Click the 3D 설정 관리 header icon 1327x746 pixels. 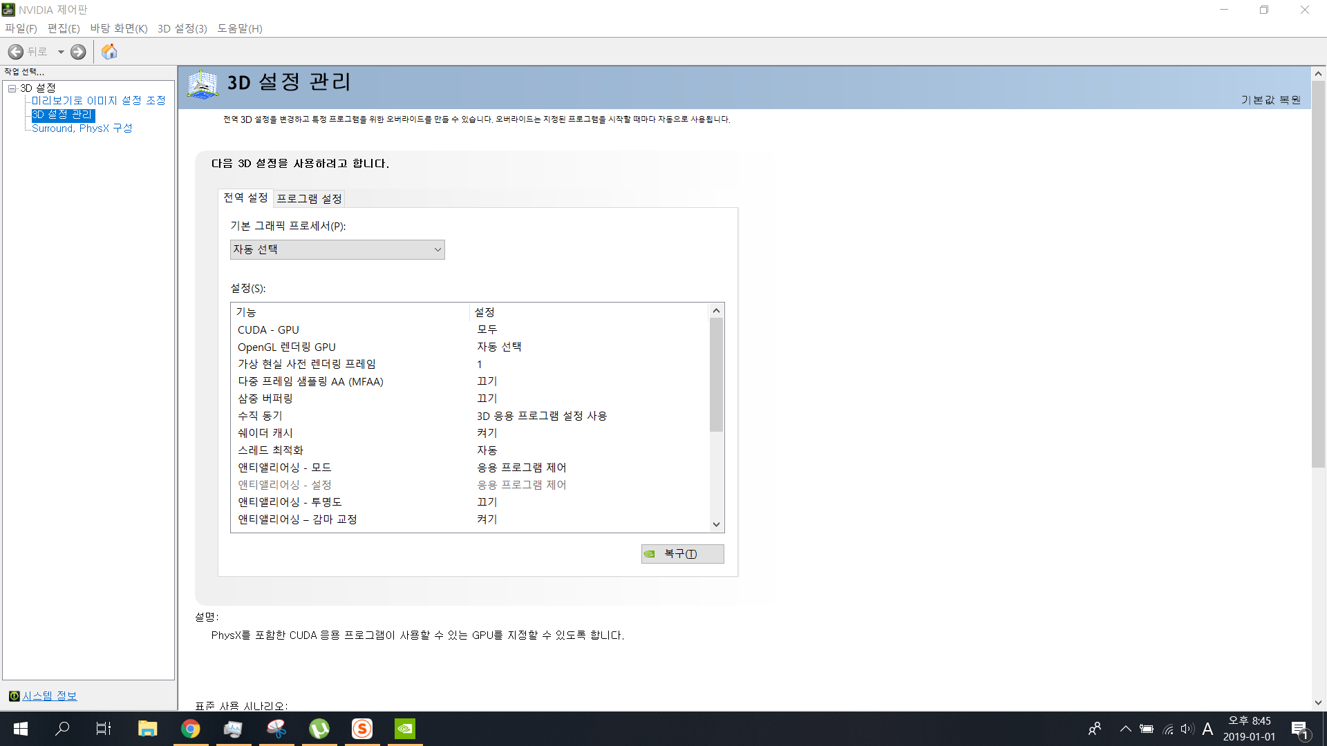[203, 84]
